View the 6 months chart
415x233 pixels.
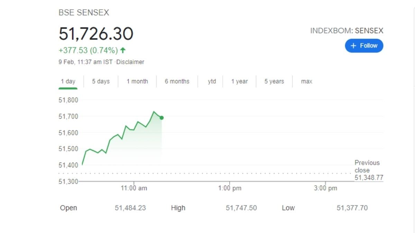[177, 81]
